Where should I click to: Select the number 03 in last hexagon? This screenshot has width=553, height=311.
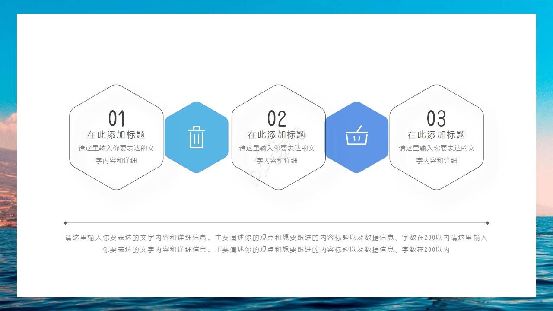coord(436,119)
